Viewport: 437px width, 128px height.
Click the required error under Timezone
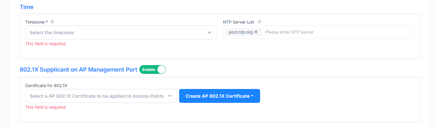(46, 44)
